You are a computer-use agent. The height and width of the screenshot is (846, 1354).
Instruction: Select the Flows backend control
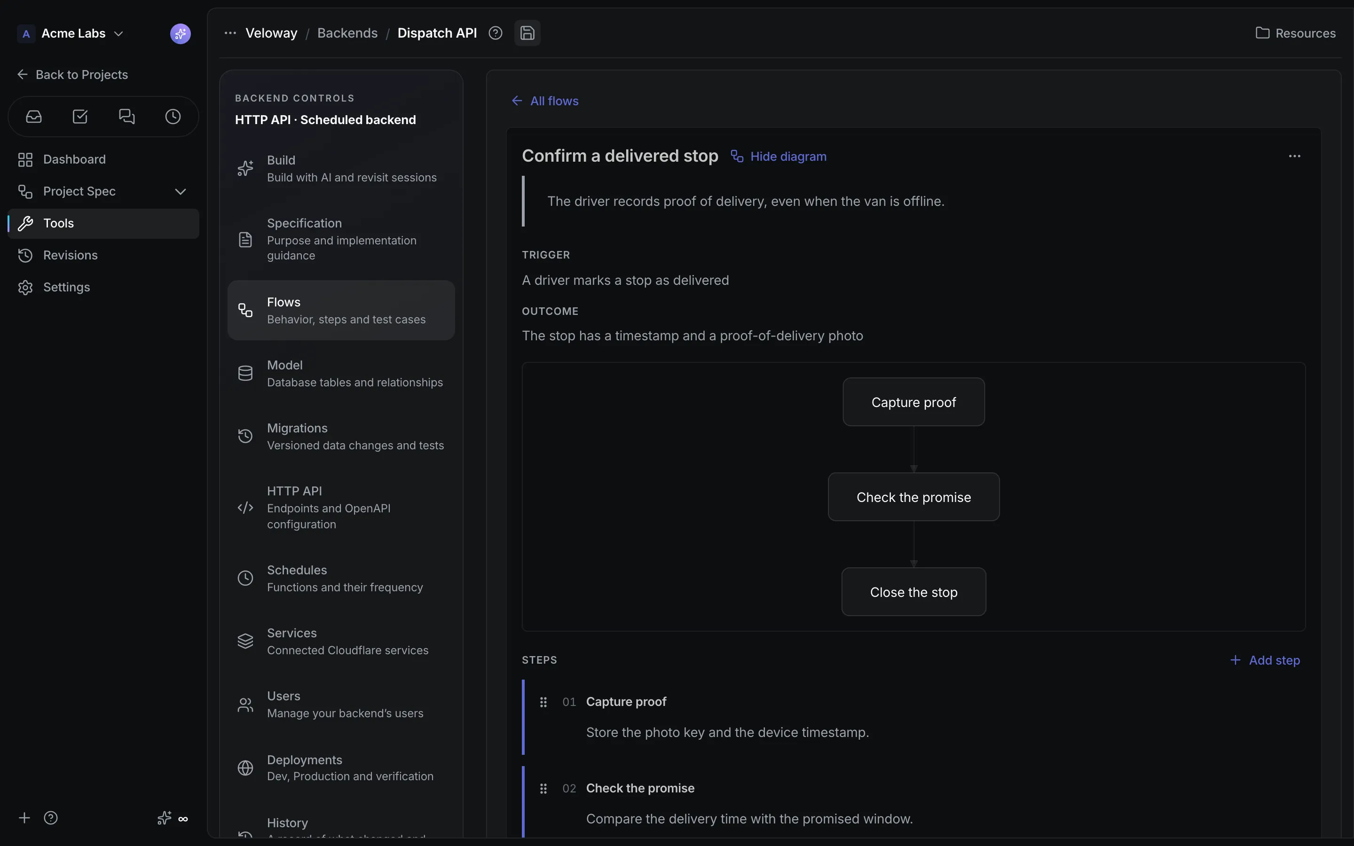coord(341,310)
